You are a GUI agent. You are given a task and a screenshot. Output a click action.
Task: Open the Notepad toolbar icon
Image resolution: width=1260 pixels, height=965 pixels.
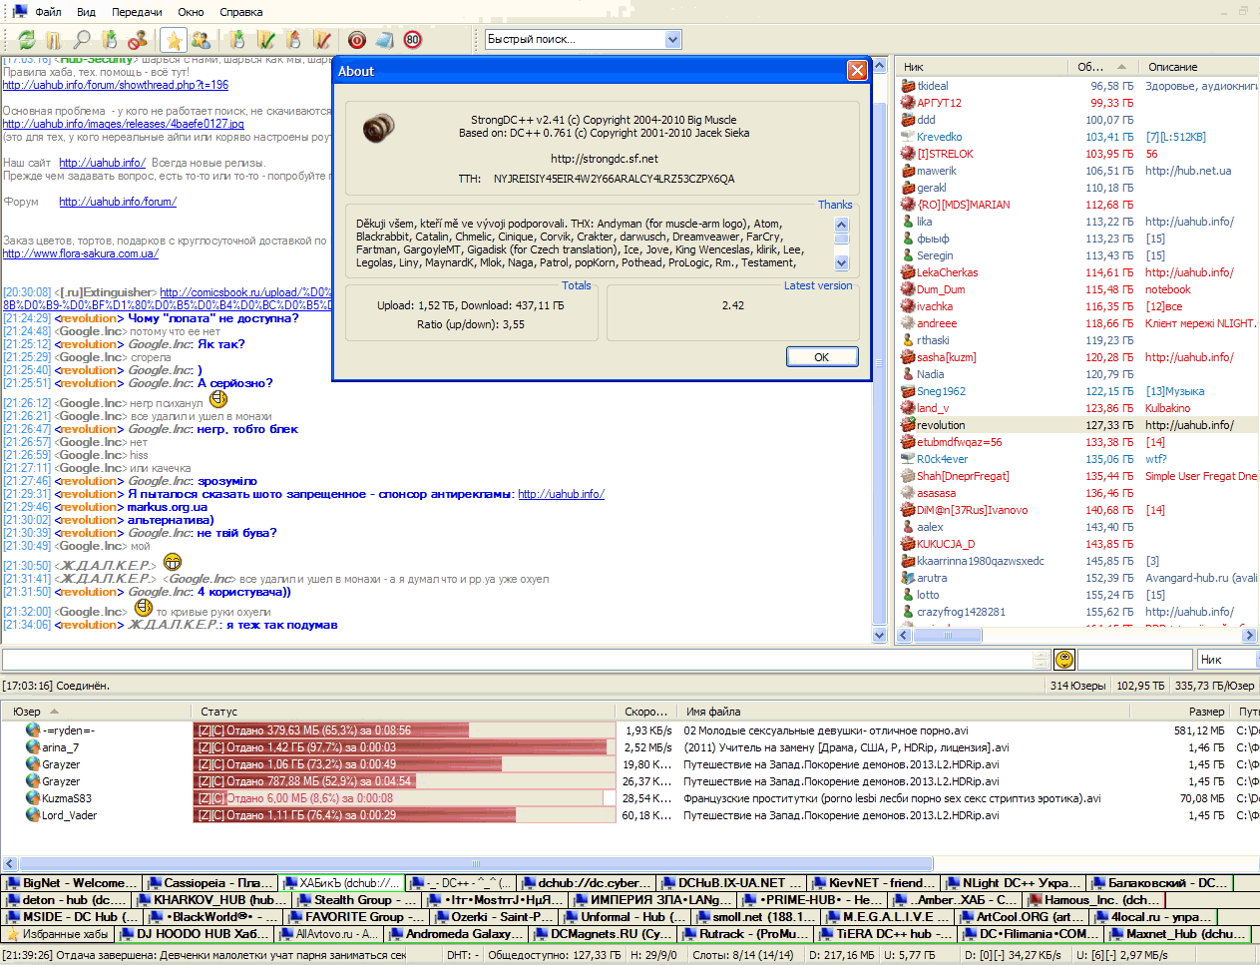tap(384, 40)
